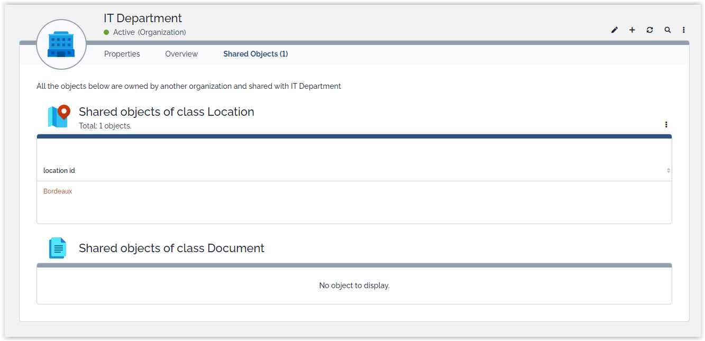This screenshot has height=341, width=705.
Task: Click the plus icon to create new object
Action: point(632,30)
